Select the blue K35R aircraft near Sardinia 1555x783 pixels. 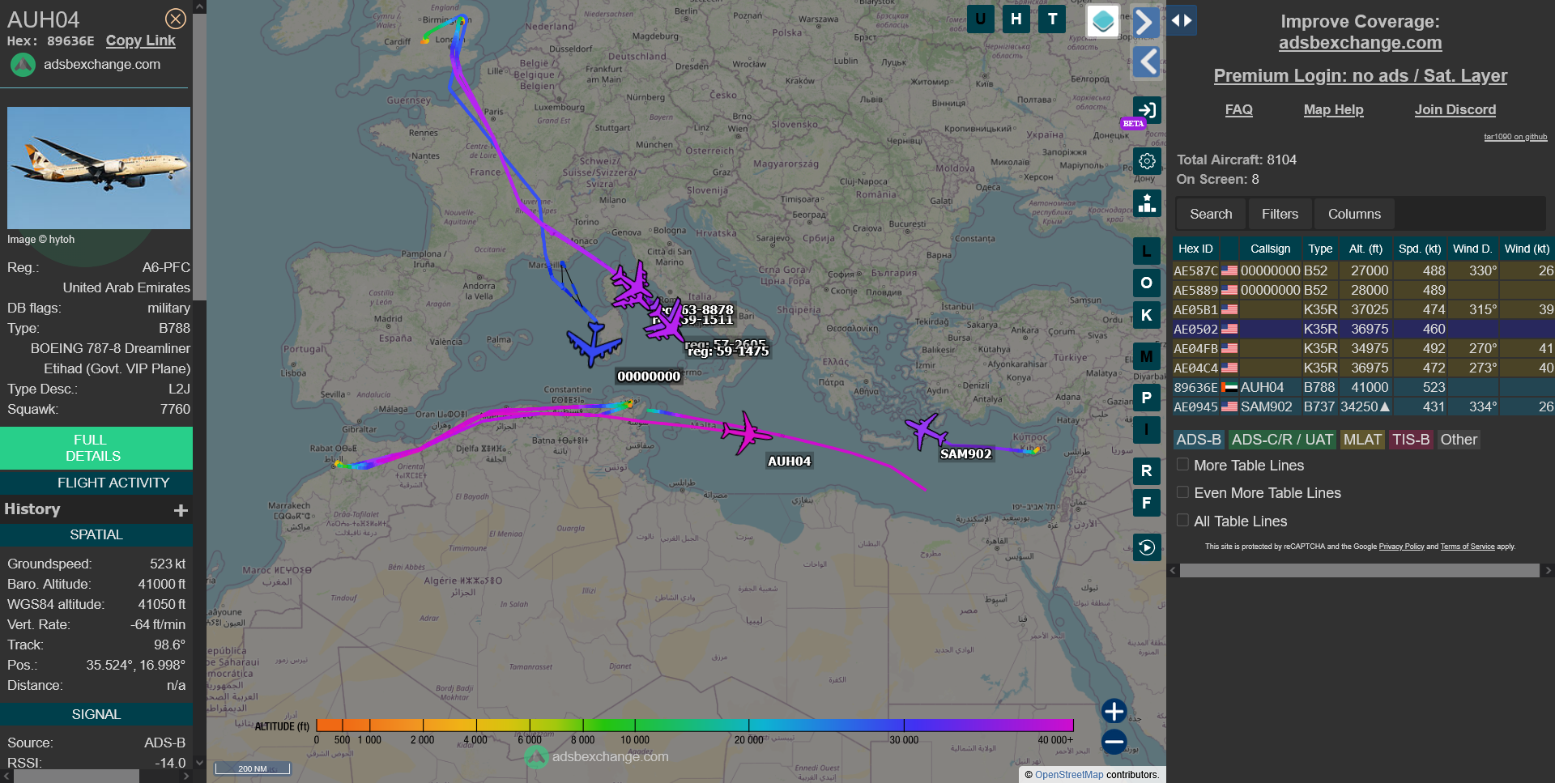pos(594,343)
